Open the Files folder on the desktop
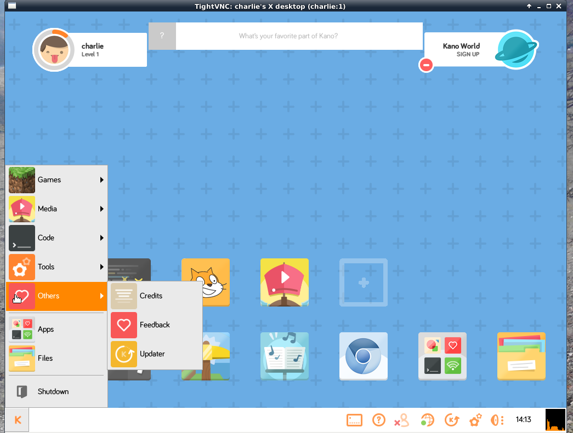The width and height of the screenshot is (573, 433). [x=521, y=356]
